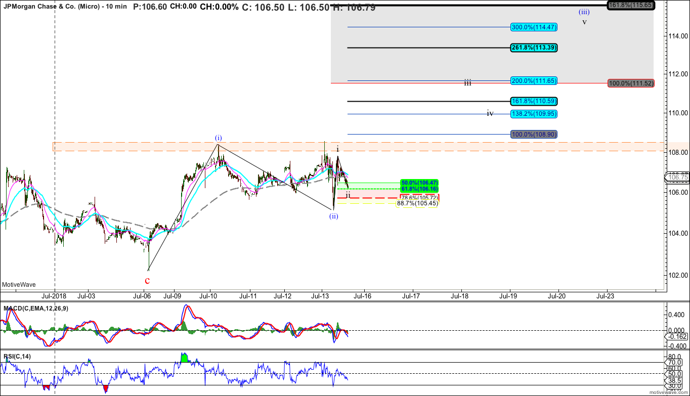Viewport: 690px width, 396px height.
Task: Click the Jul-23 date label
Action: (x=606, y=296)
